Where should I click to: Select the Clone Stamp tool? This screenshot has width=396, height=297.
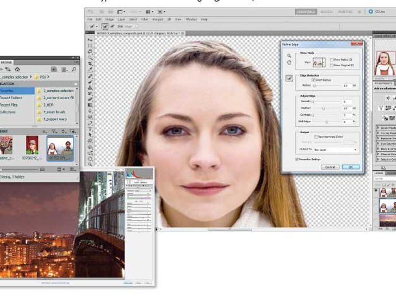tap(90, 88)
